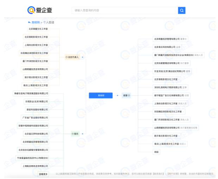Click the 爱企查 logo
The height and width of the screenshot is (179, 218).
(x=40, y=10)
